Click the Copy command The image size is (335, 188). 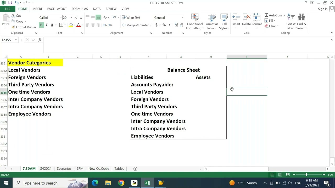[18, 21]
